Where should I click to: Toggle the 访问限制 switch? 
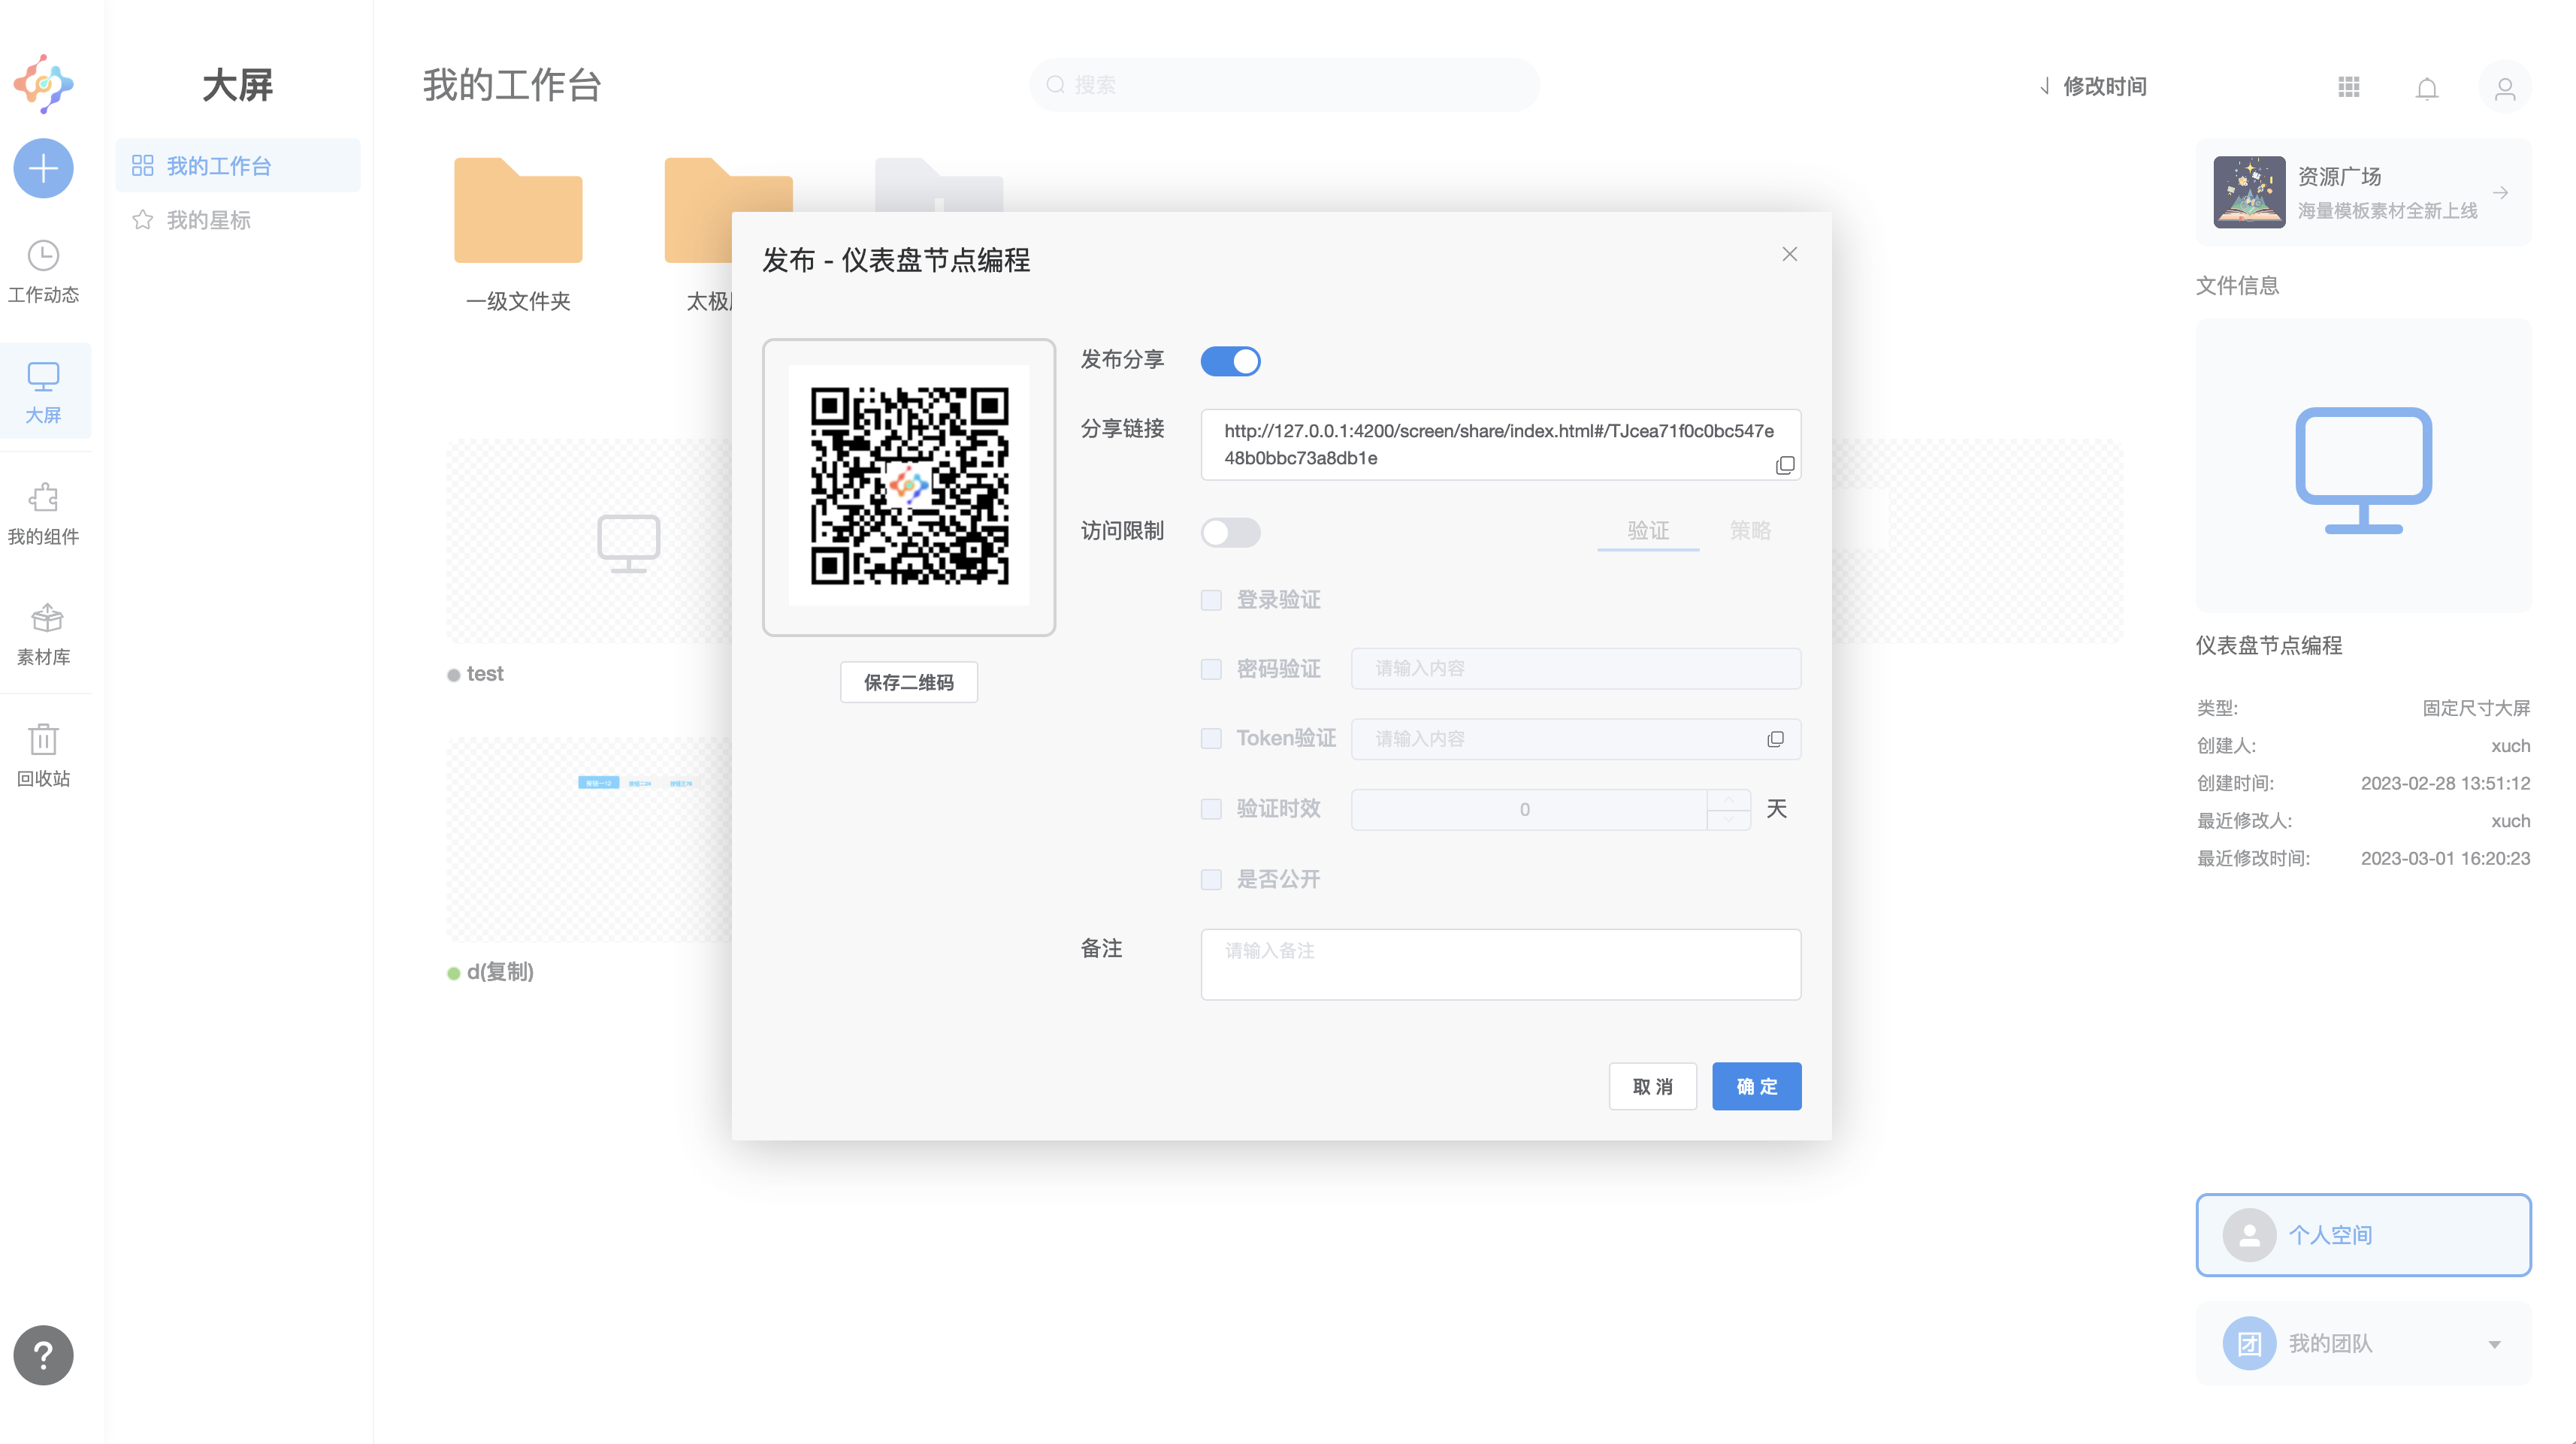1230,532
